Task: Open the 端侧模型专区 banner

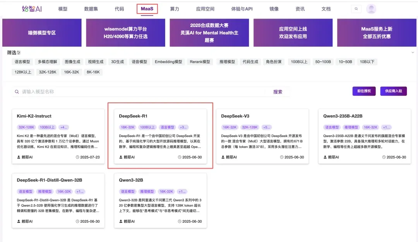Action: coord(42,33)
